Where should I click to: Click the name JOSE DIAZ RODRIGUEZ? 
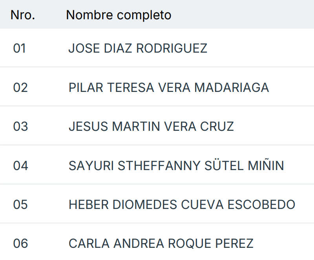click(x=138, y=48)
